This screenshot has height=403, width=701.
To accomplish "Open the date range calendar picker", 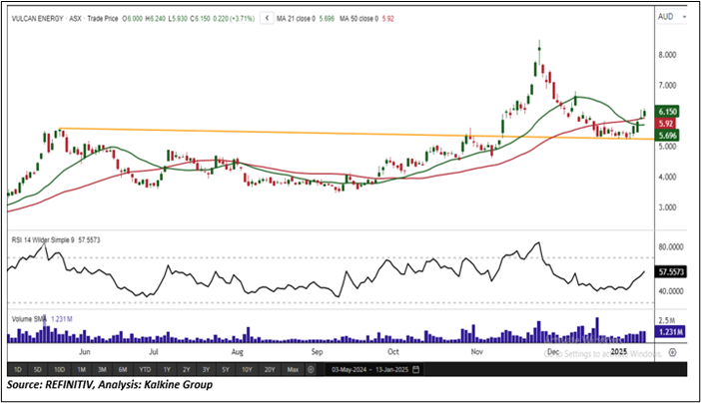I will (416, 369).
